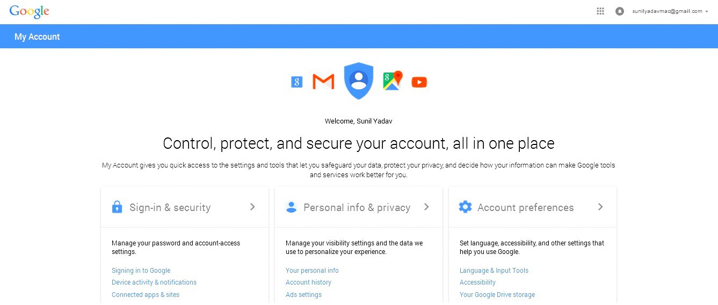Open the Ads settings link

click(x=303, y=295)
